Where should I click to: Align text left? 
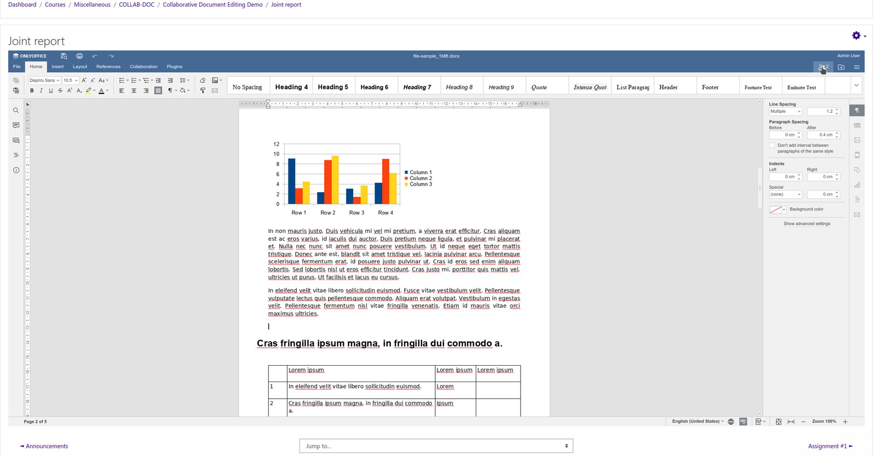[122, 90]
